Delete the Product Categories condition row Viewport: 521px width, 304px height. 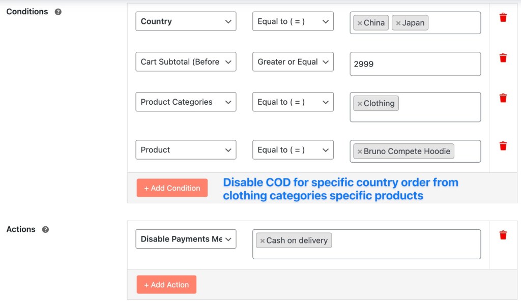click(503, 98)
